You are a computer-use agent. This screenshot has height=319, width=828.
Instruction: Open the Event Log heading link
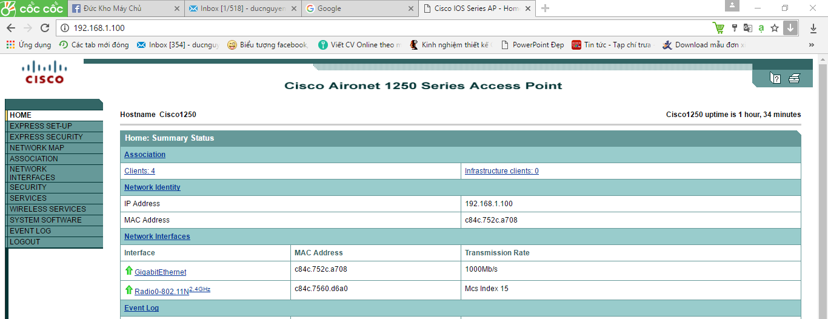[141, 308]
